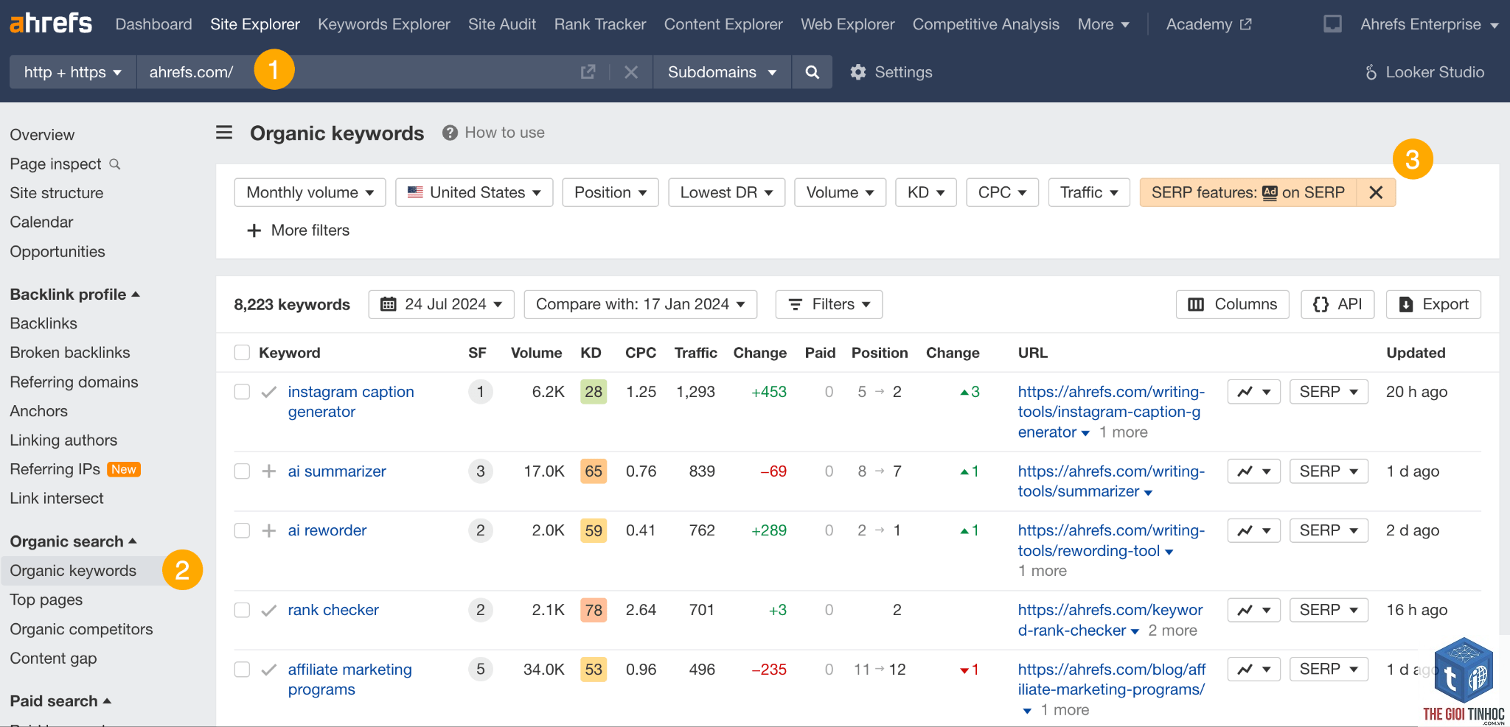Open 24 Jul 2024 date picker
Image resolution: width=1510 pixels, height=727 pixels.
442,304
